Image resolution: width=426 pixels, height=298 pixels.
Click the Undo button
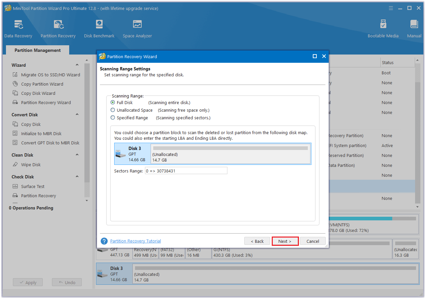67,282
